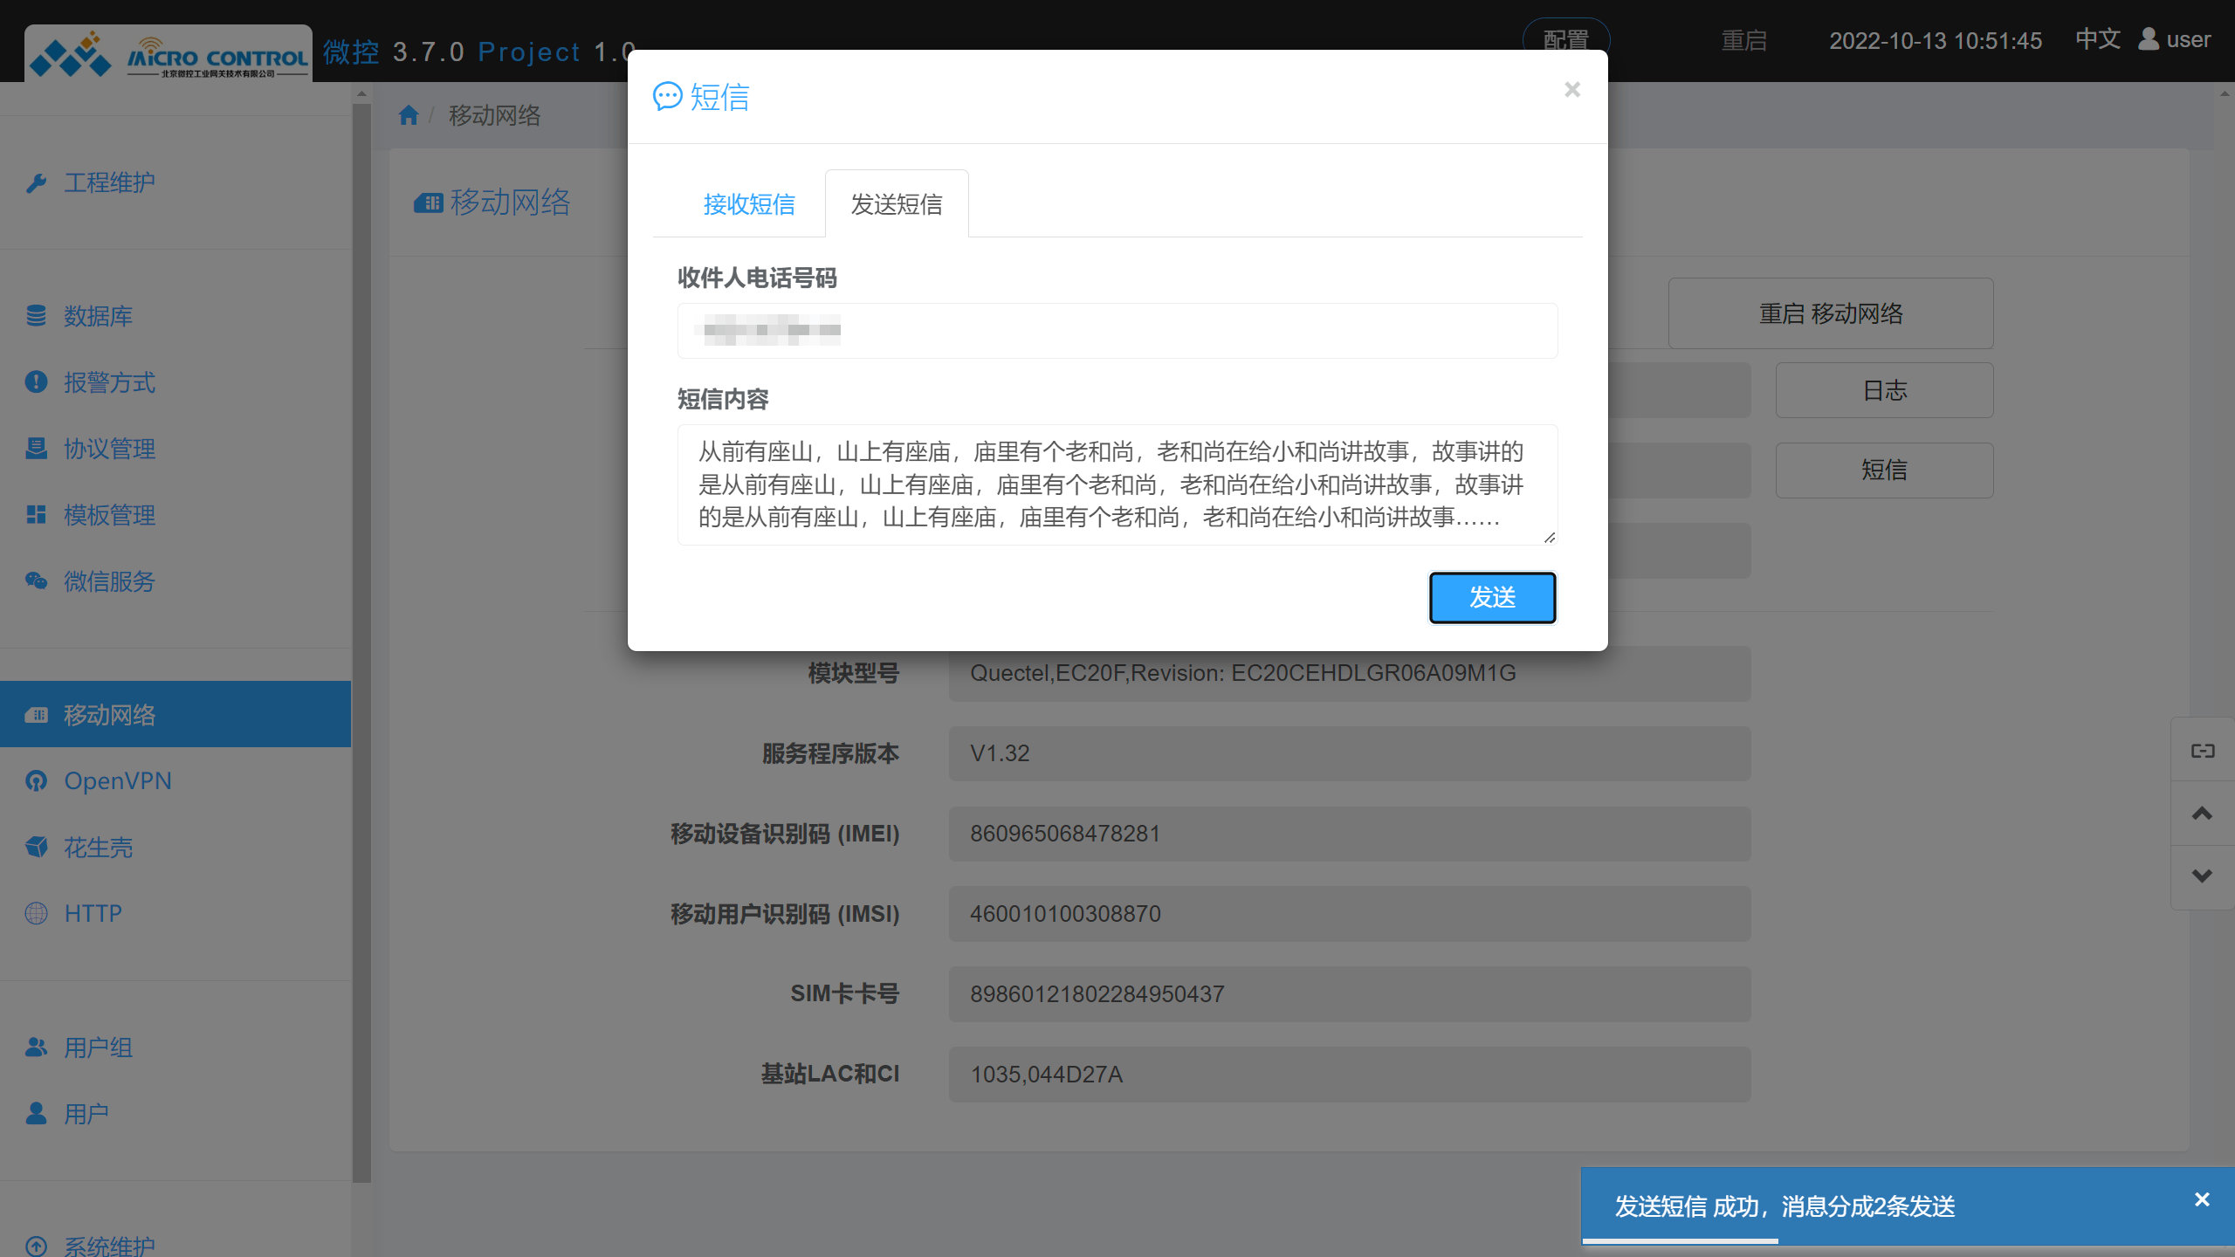Click the home breadcrumb icon
2235x1257 pixels.
coord(407,114)
